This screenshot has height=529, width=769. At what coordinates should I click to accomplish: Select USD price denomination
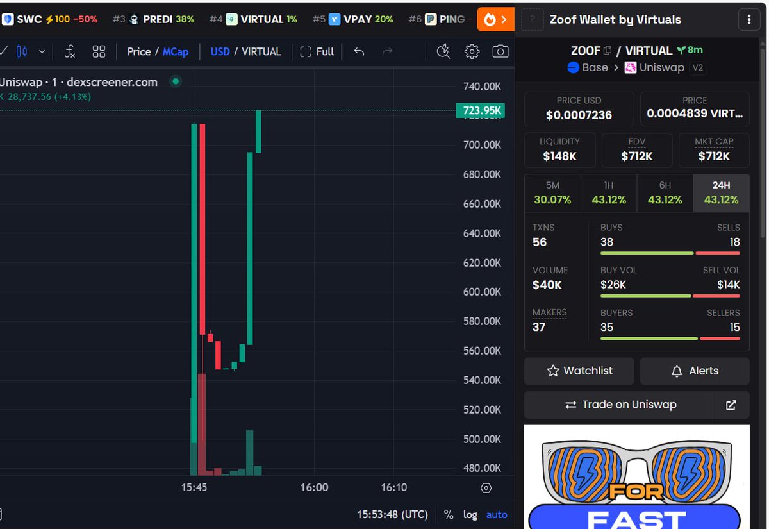tap(220, 51)
